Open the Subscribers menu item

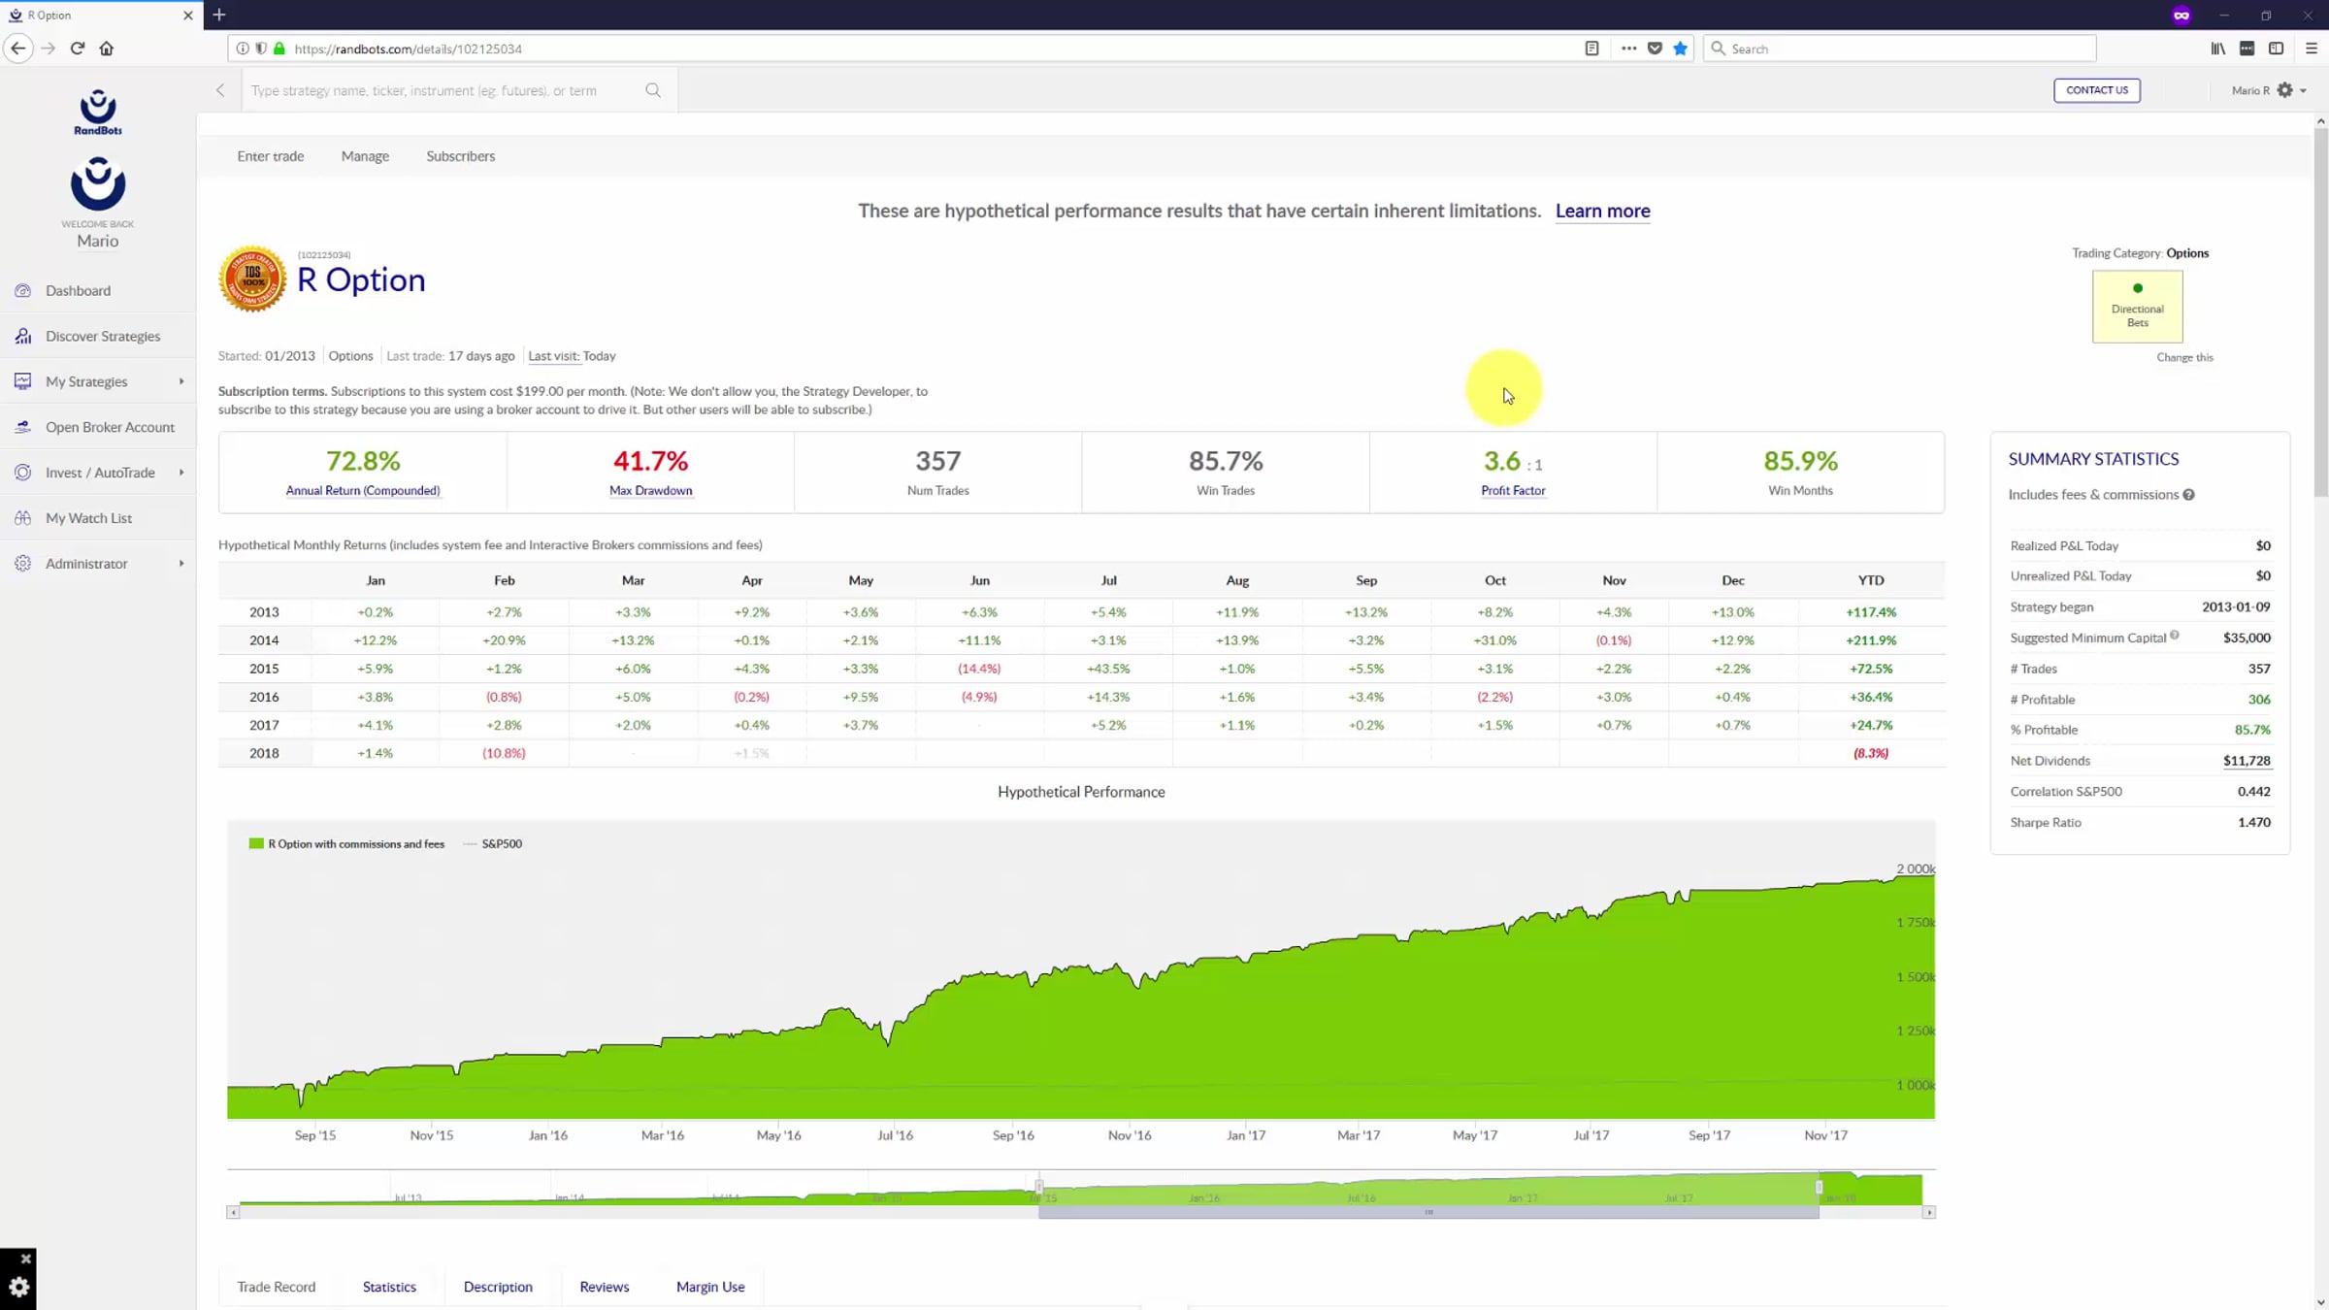pos(460,156)
